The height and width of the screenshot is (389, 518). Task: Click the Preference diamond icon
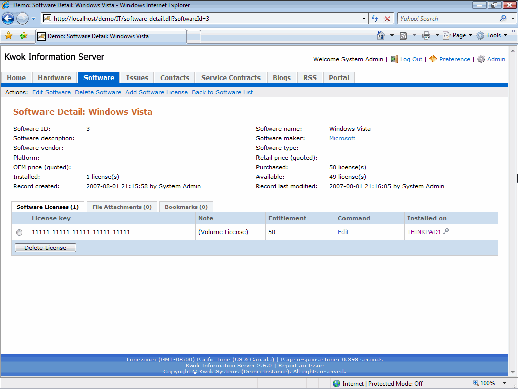point(433,59)
